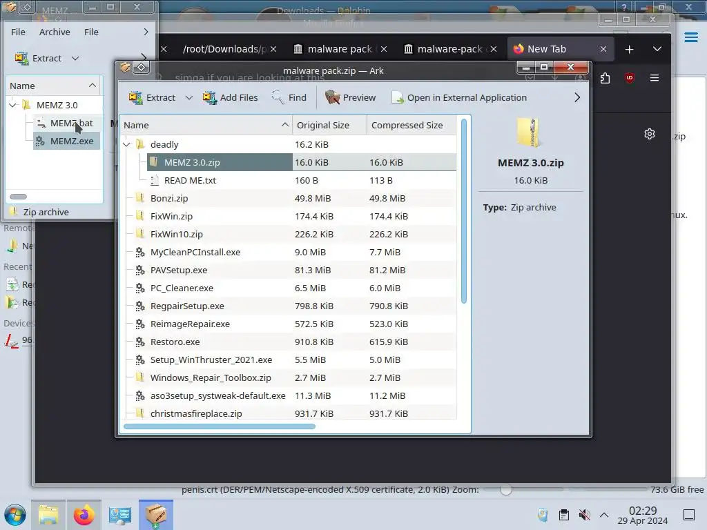The image size is (707, 530).
Task: Collapse the deadly folder tree
Action: click(x=127, y=145)
